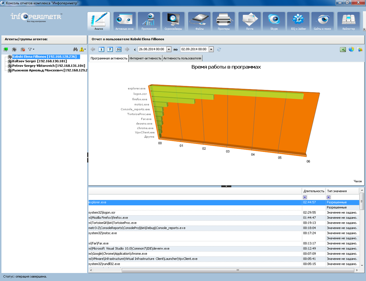
Task: Switch to the Интернет-активность tab
Action: (145, 58)
